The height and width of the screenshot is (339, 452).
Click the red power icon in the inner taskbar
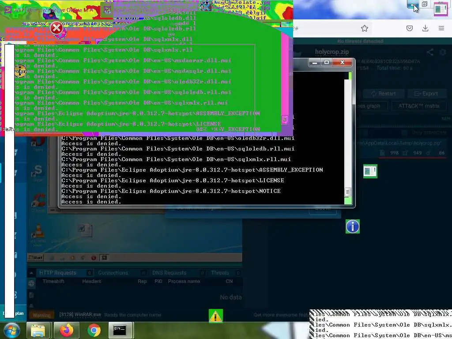pyautogui.click(x=94, y=258)
